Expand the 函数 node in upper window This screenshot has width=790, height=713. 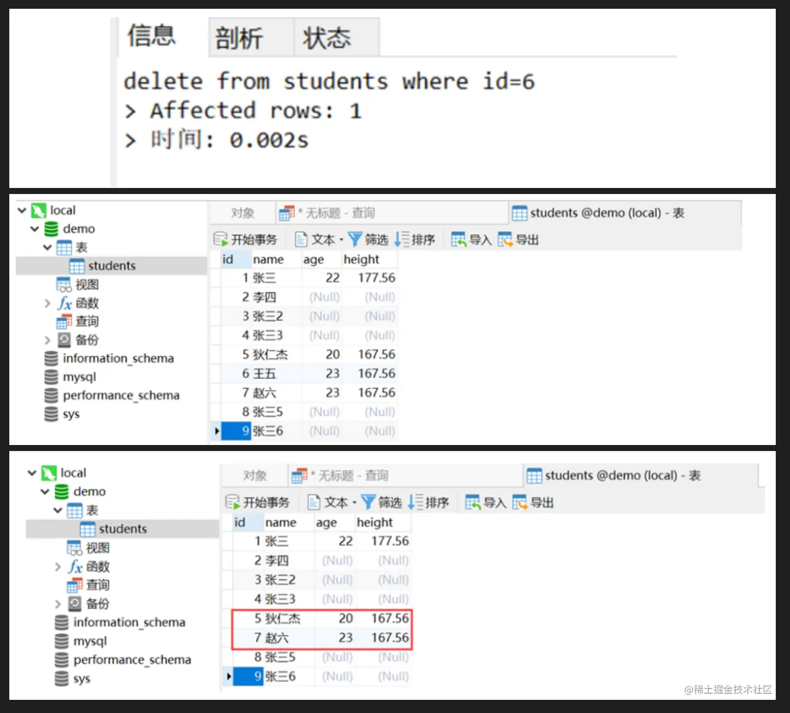48,304
